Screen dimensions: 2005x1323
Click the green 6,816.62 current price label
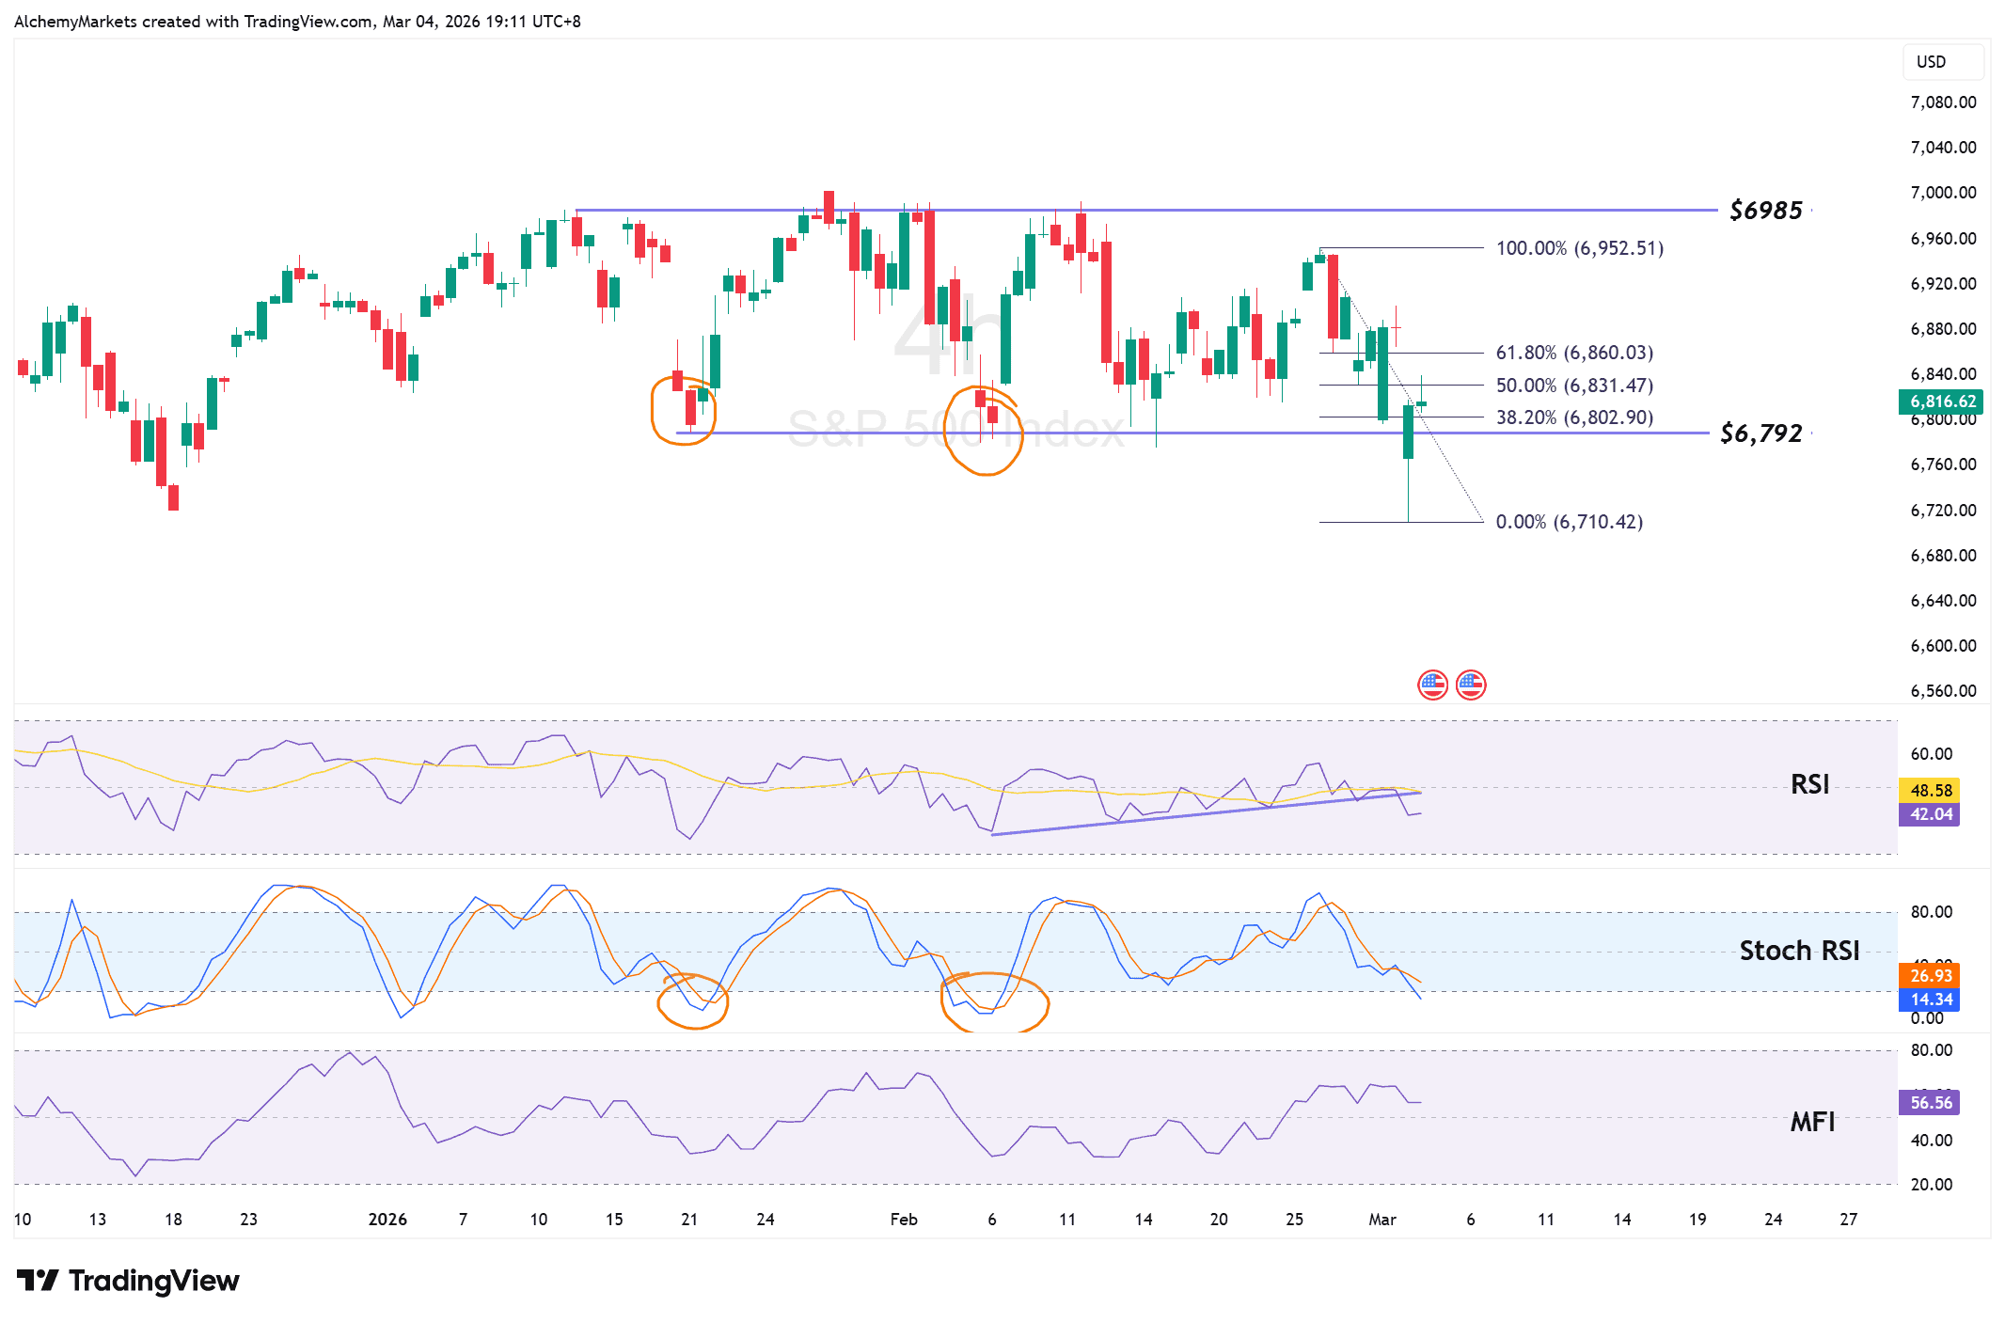(1941, 402)
